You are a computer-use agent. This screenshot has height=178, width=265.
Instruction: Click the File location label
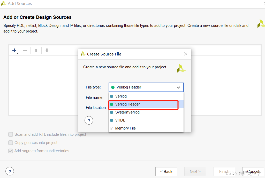pyautogui.click(x=96, y=108)
